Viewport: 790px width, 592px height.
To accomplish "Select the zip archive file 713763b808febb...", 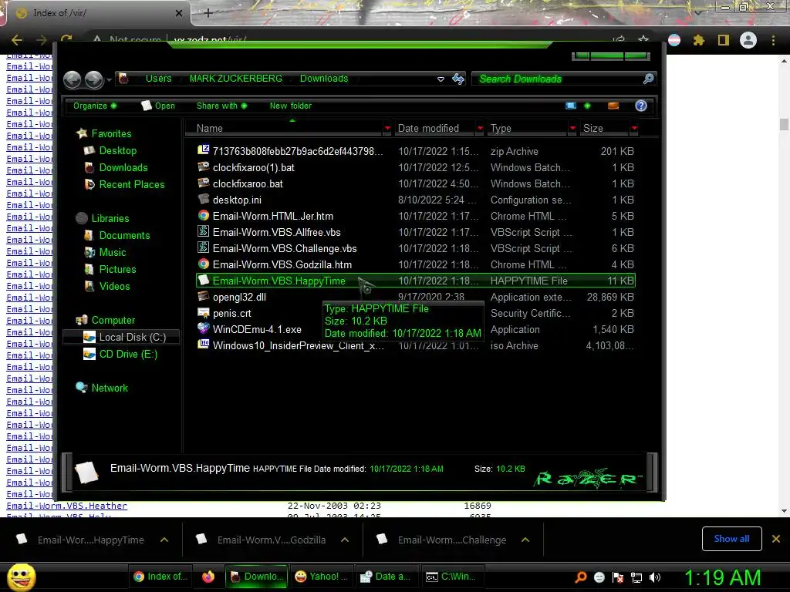I will tap(298, 151).
